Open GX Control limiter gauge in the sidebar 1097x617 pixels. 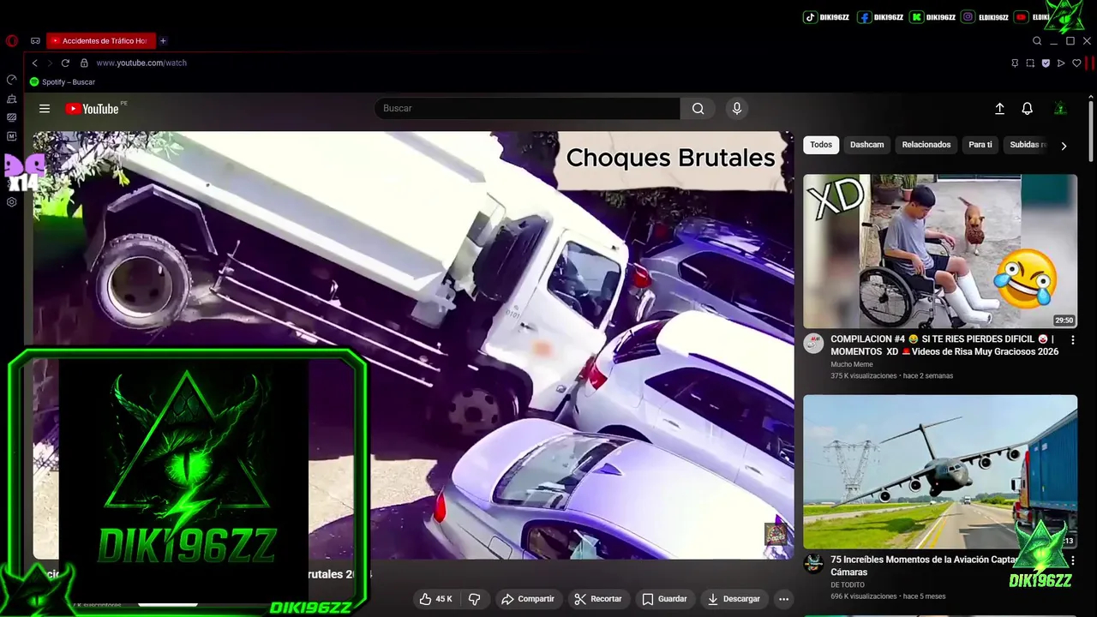(x=11, y=80)
